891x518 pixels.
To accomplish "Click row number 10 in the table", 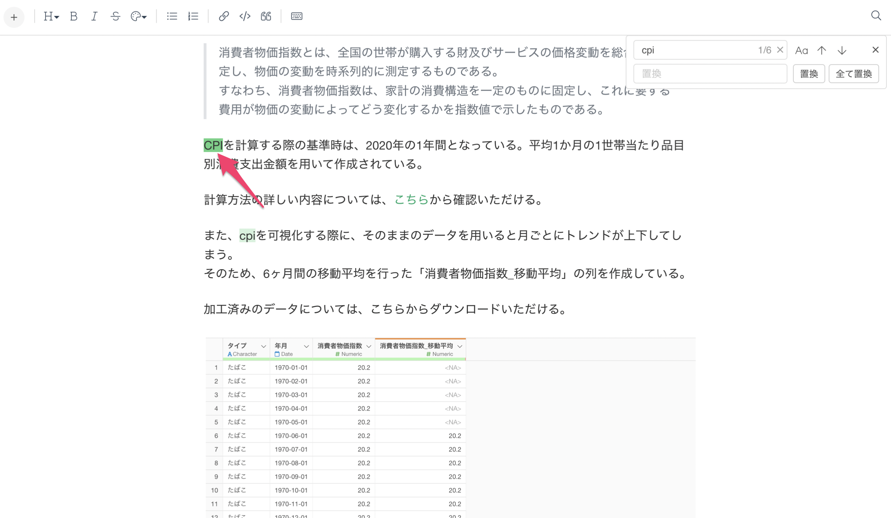I will pos(214,490).
